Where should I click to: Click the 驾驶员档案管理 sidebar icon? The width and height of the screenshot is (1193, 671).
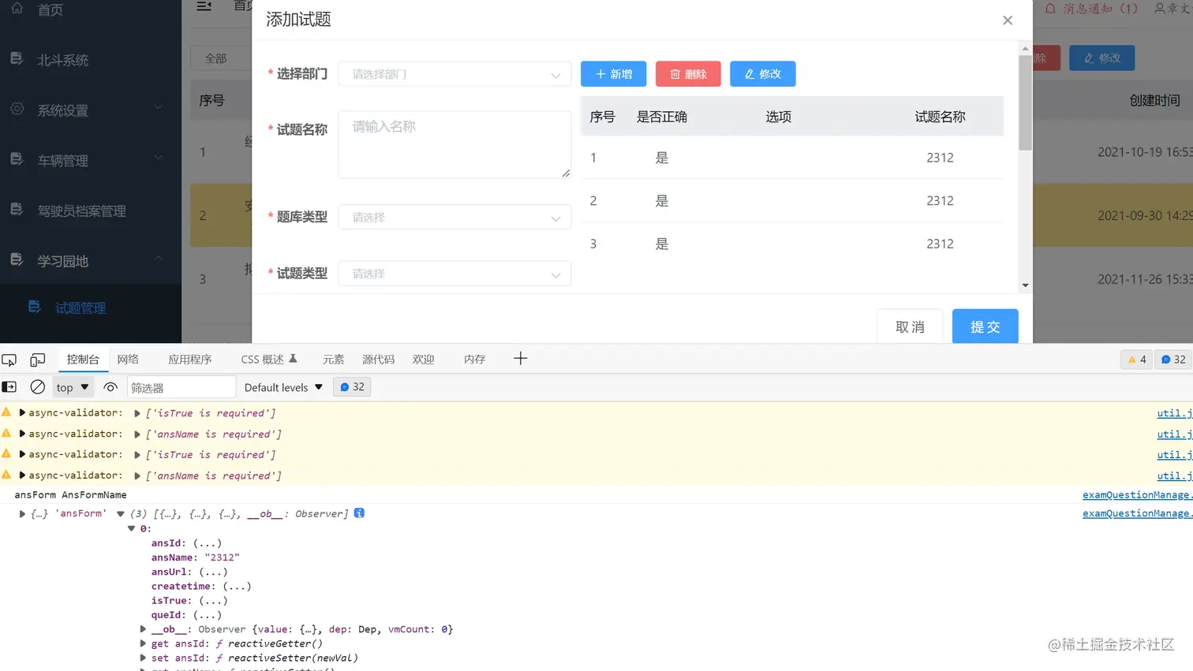pyautogui.click(x=17, y=210)
